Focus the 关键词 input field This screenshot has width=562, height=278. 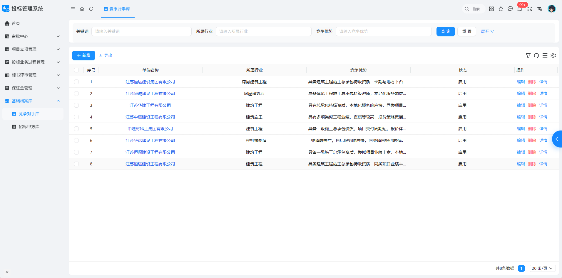click(x=141, y=31)
